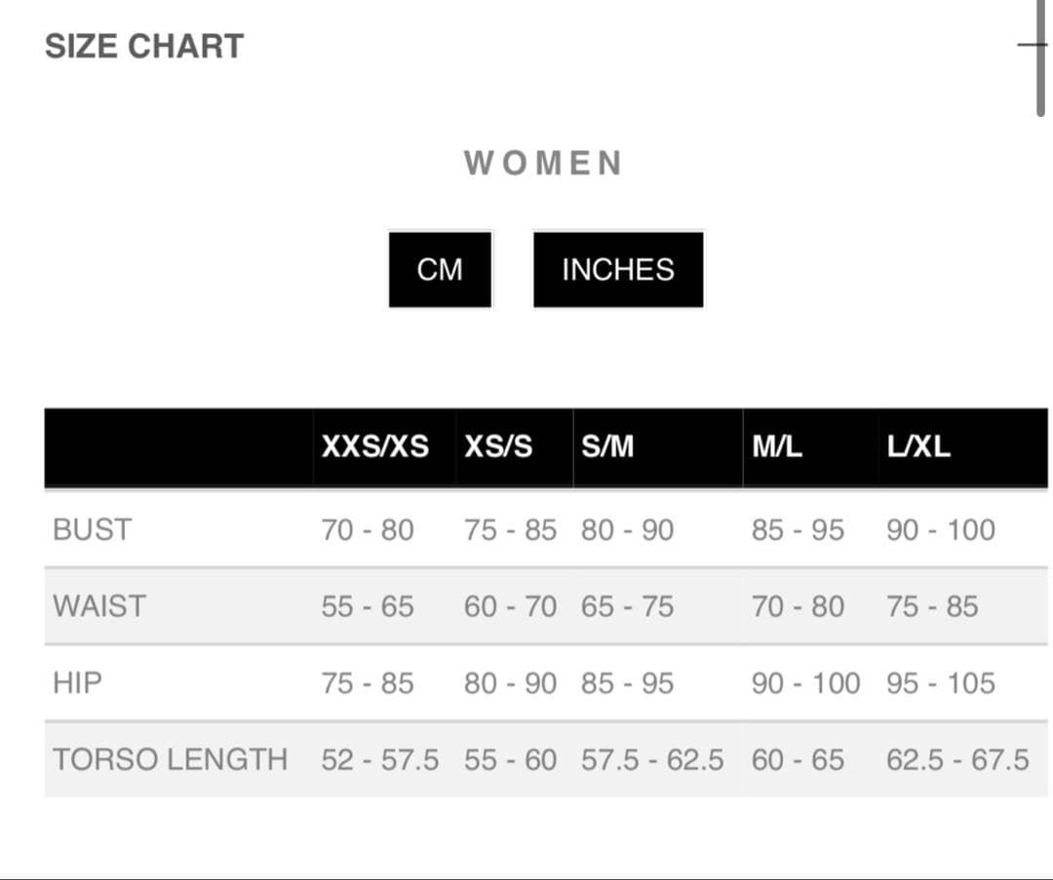1053x880 pixels.
Task: Select the XS/S column header
Action: (x=498, y=446)
